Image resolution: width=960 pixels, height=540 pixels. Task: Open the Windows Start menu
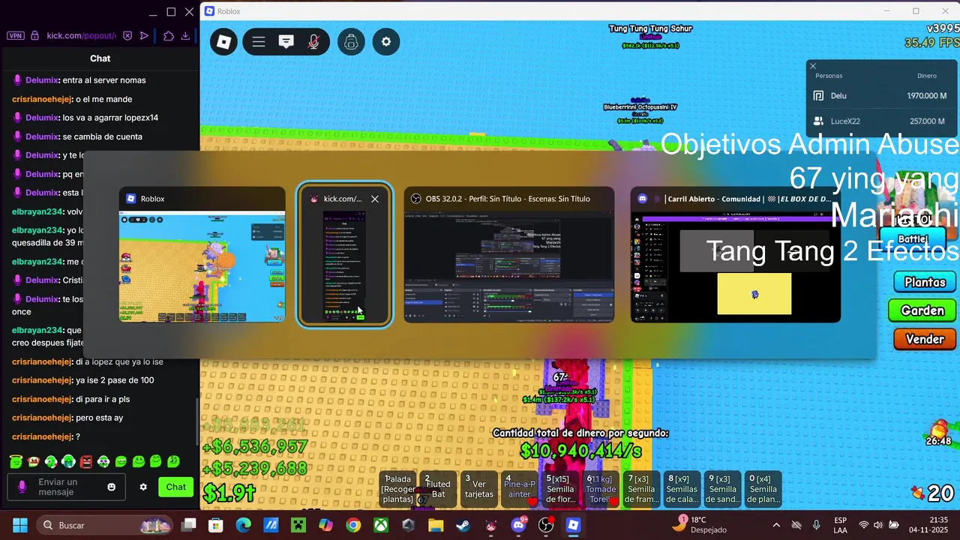coord(19,525)
